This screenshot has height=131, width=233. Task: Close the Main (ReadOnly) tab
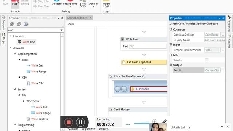tap(91, 18)
